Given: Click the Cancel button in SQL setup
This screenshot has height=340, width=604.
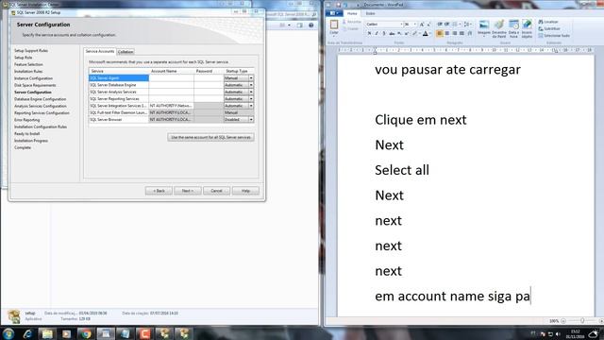Looking at the screenshot, I should 216,191.
